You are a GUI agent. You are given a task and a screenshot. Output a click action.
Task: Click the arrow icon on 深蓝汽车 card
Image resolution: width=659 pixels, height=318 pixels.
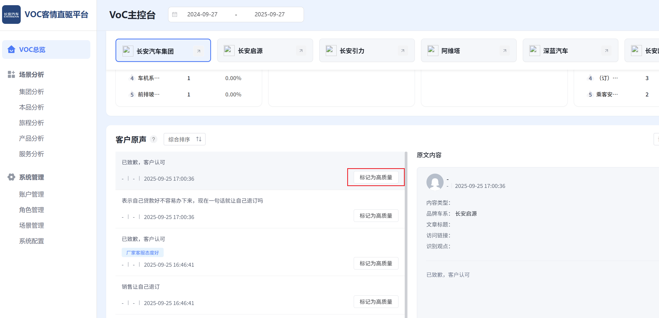pyautogui.click(x=606, y=51)
